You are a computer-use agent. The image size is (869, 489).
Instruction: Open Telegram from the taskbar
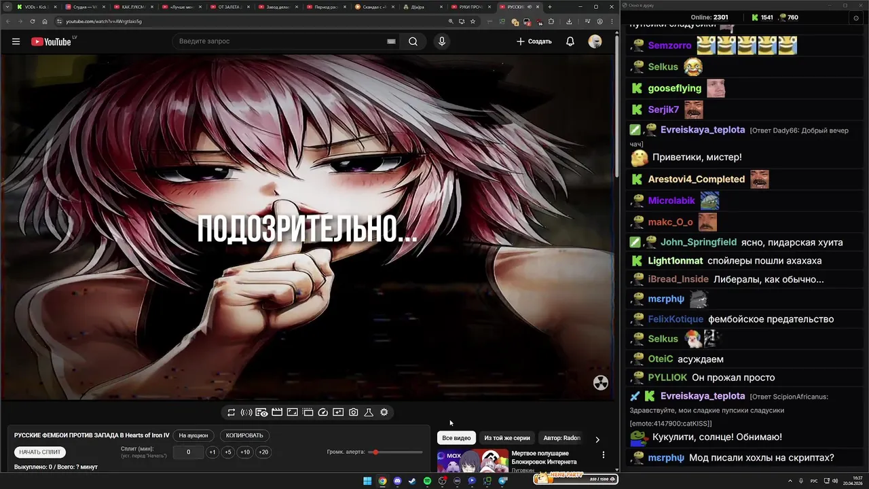(x=502, y=481)
